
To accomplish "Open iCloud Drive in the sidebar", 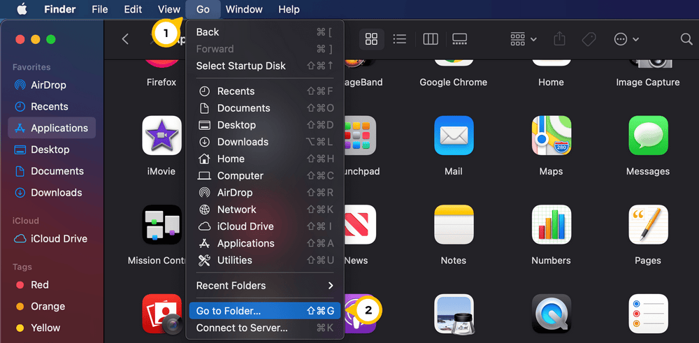I will coord(59,238).
